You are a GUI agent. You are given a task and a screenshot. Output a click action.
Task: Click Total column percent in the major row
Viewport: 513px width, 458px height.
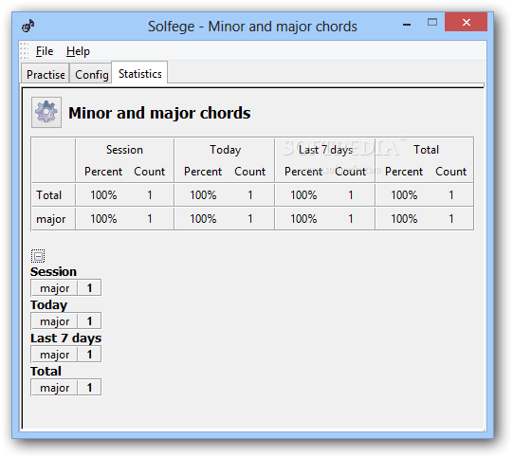click(404, 219)
